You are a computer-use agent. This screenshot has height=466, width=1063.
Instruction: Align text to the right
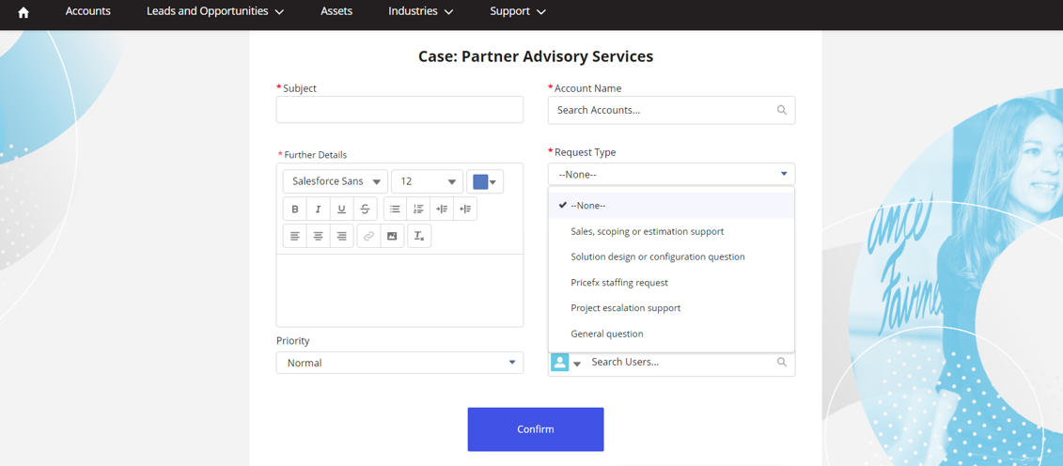(x=341, y=236)
